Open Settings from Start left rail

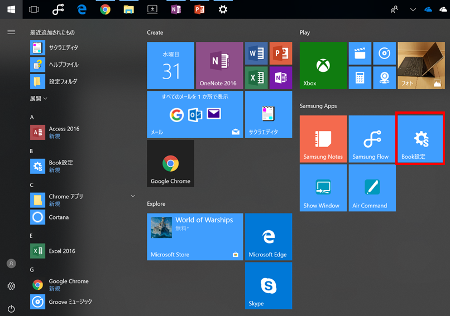(x=11, y=286)
